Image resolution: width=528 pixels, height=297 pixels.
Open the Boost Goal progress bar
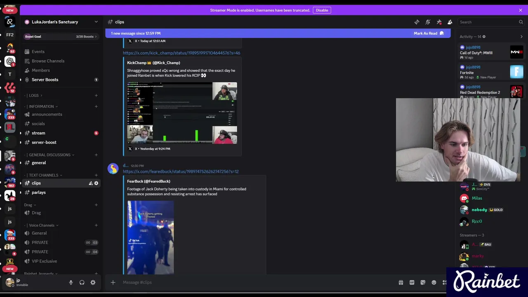[x=61, y=37]
